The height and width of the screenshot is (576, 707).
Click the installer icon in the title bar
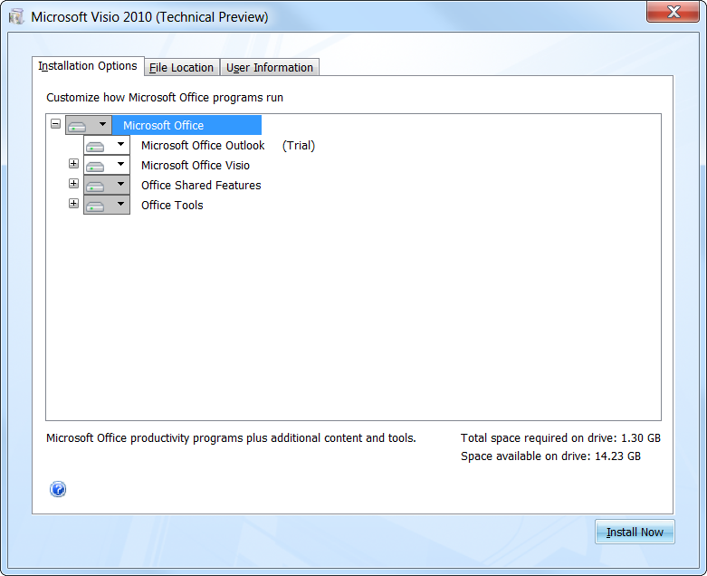[16, 17]
